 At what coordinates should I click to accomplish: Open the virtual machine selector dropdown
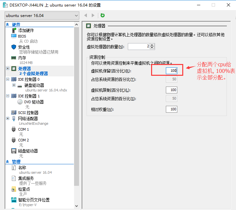(x=42, y=16)
